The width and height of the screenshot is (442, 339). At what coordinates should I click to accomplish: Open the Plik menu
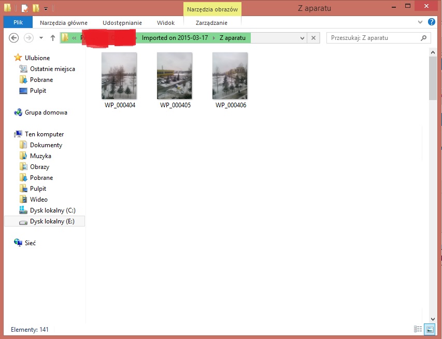click(18, 23)
